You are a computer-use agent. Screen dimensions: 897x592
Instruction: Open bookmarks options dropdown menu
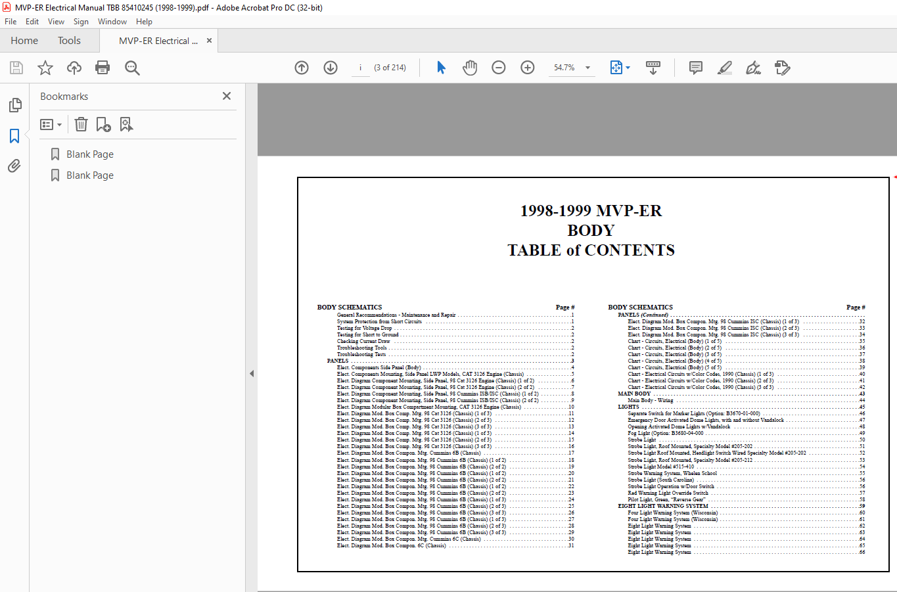[x=51, y=124]
